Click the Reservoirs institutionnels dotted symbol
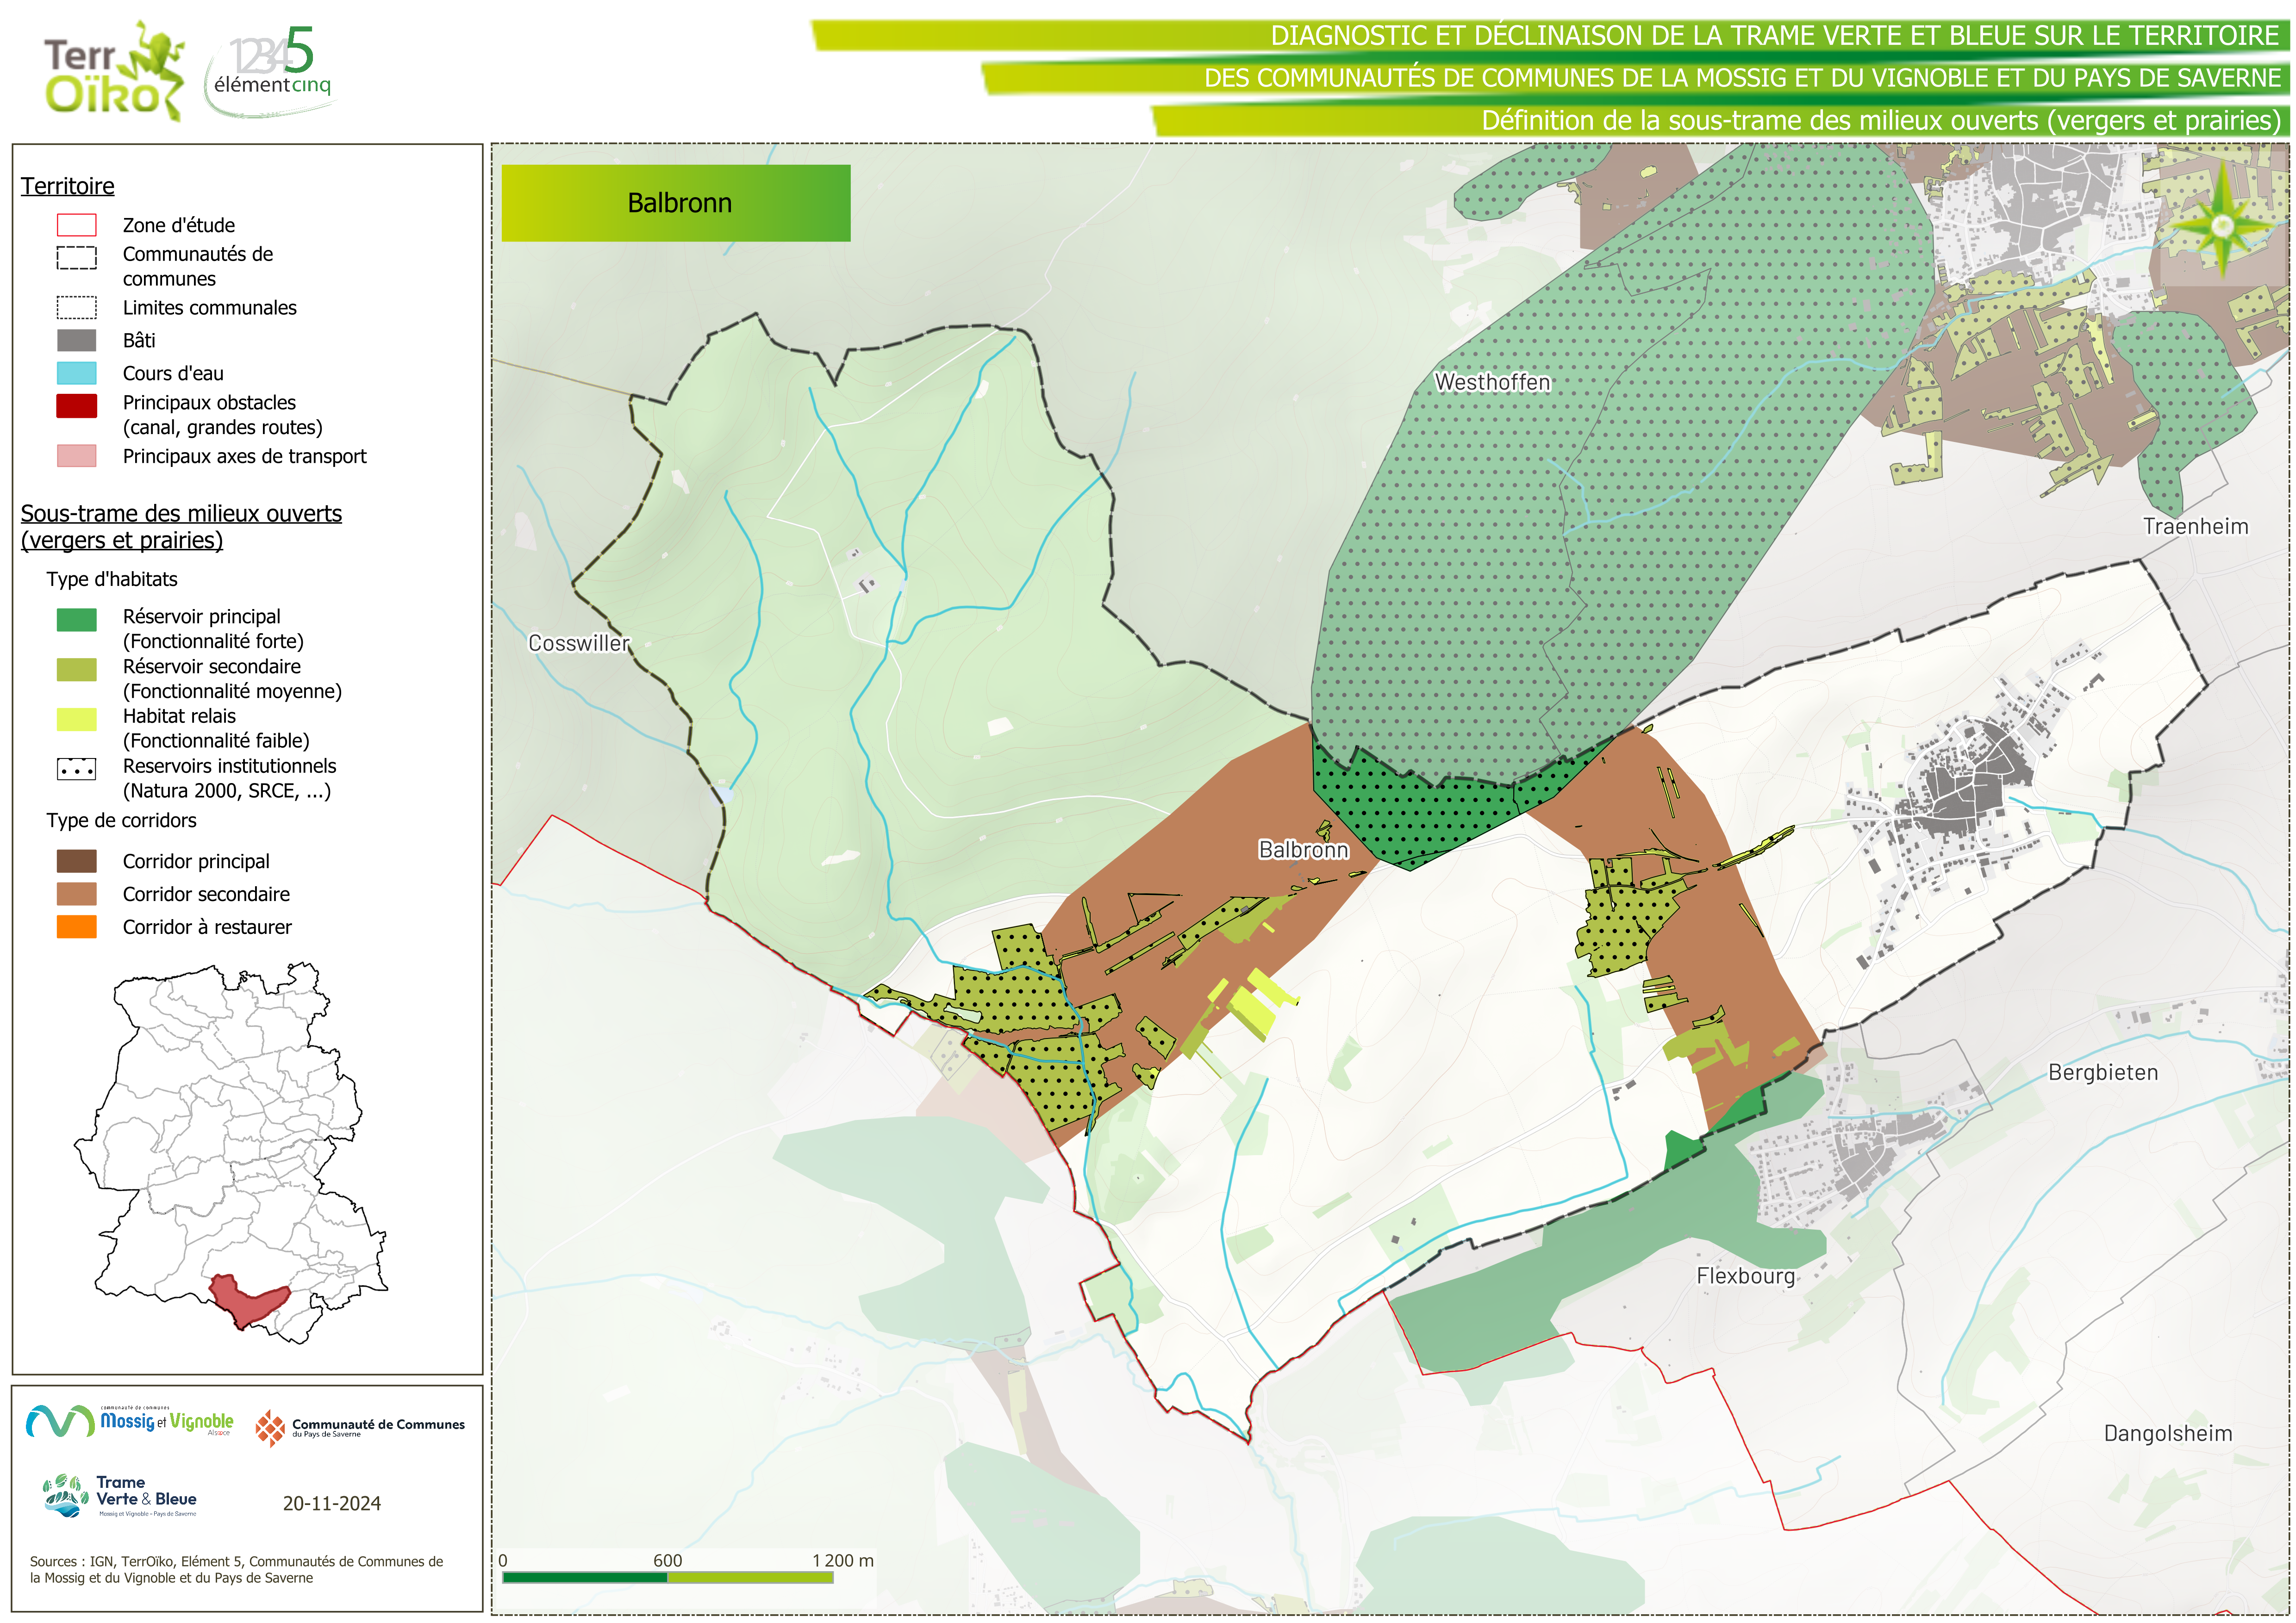This screenshot has width=2296, height=1623. pyautogui.click(x=77, y=770)
